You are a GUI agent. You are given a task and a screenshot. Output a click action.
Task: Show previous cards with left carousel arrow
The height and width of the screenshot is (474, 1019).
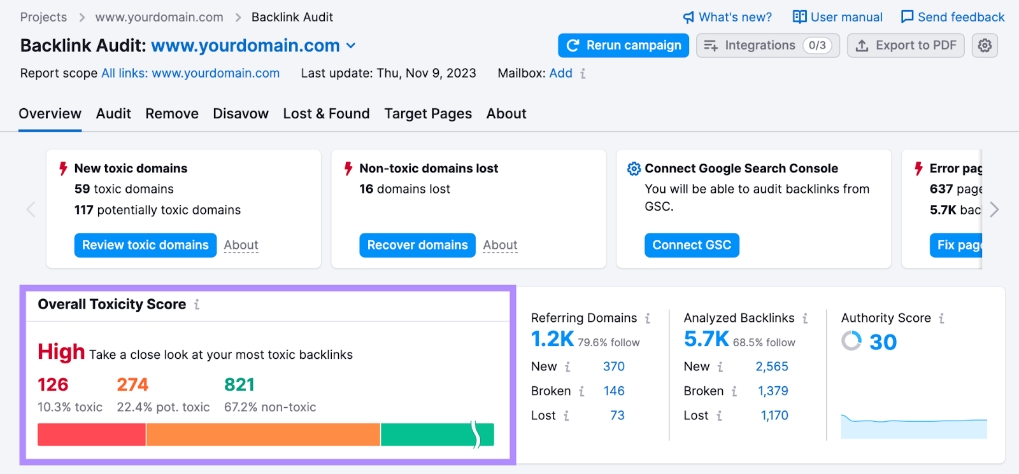(31, 209)
